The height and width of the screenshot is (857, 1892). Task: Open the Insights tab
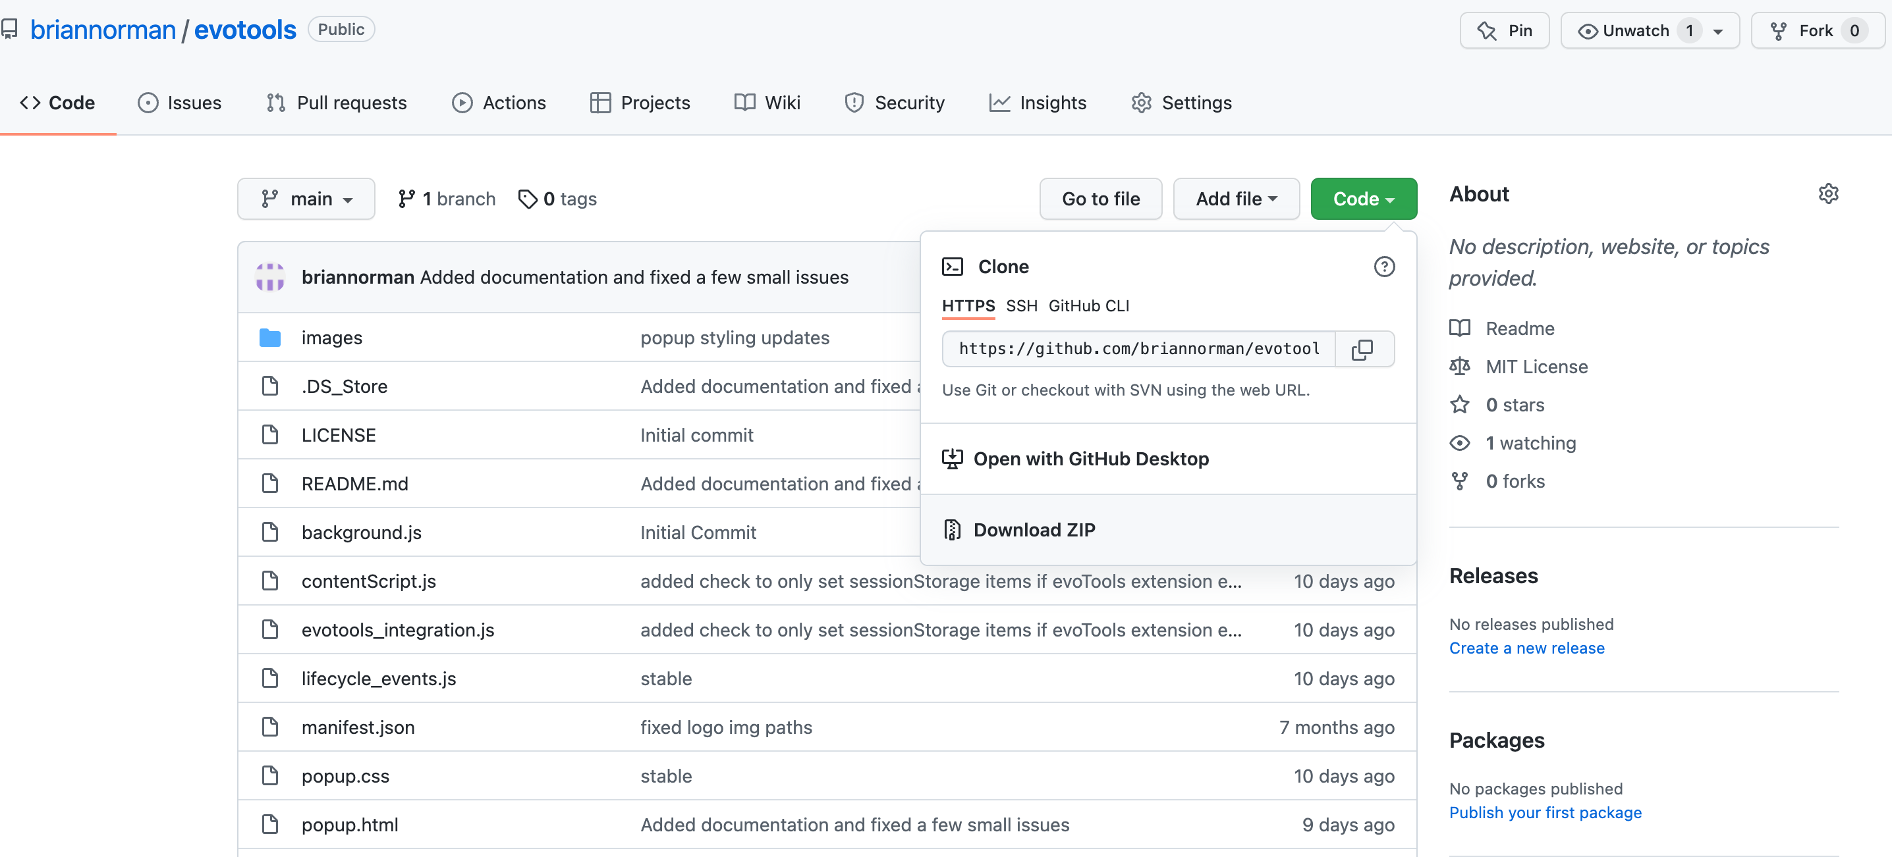(1038, 103)
